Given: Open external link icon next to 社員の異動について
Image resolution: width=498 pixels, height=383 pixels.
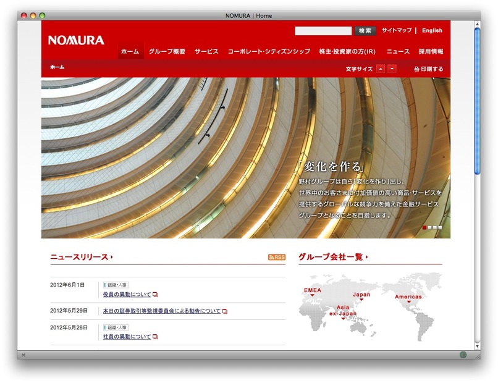Looking at the screenshot, I should [155, 337].
